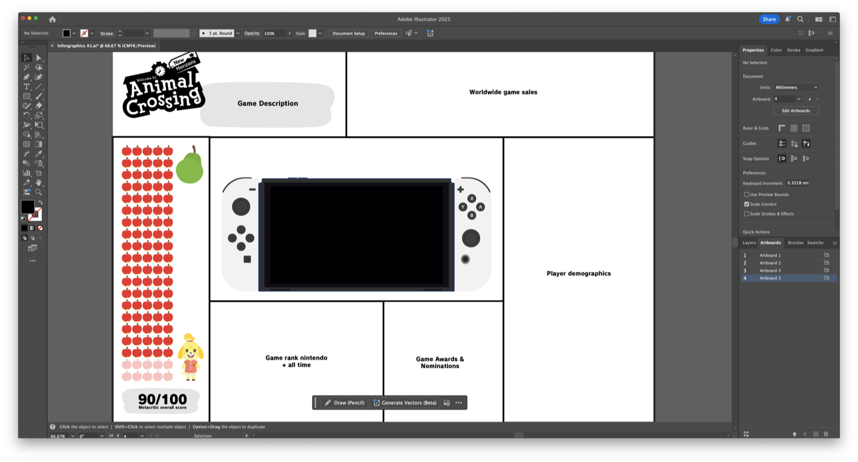This screenshot has width=858, height=462.
Task: Swap fill and stroke arrows
Action: point(40,203)
